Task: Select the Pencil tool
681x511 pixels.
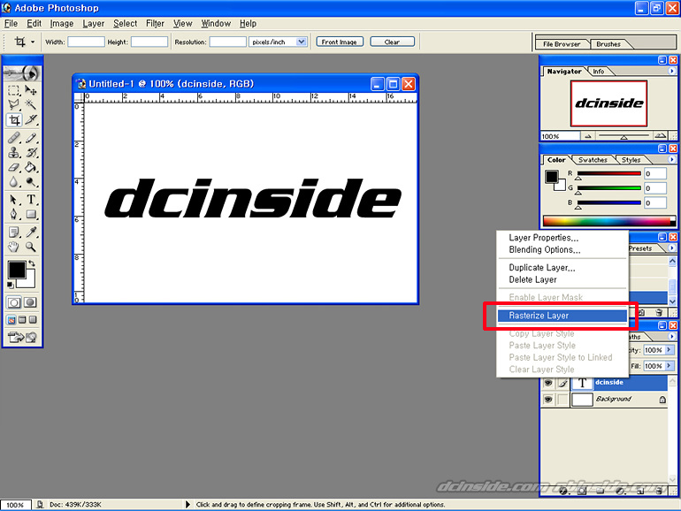Action: coord(30,138)
